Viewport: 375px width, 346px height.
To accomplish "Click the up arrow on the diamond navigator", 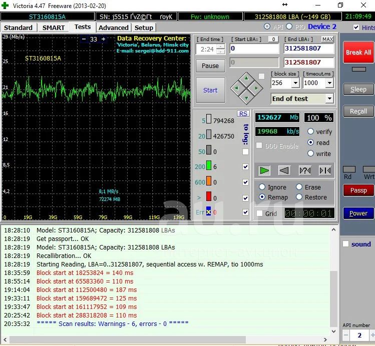I will [246, 78].
